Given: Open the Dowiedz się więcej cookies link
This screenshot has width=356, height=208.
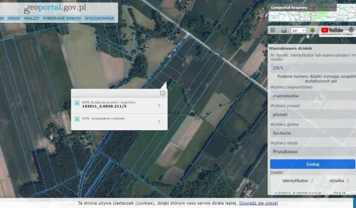Looking at the screenshot, I should click(x=259, y=203).
